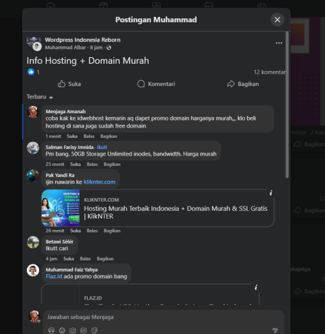
Task: Reply to Menjaga Amanah's comment via Balas
Action: pos(89,136)
